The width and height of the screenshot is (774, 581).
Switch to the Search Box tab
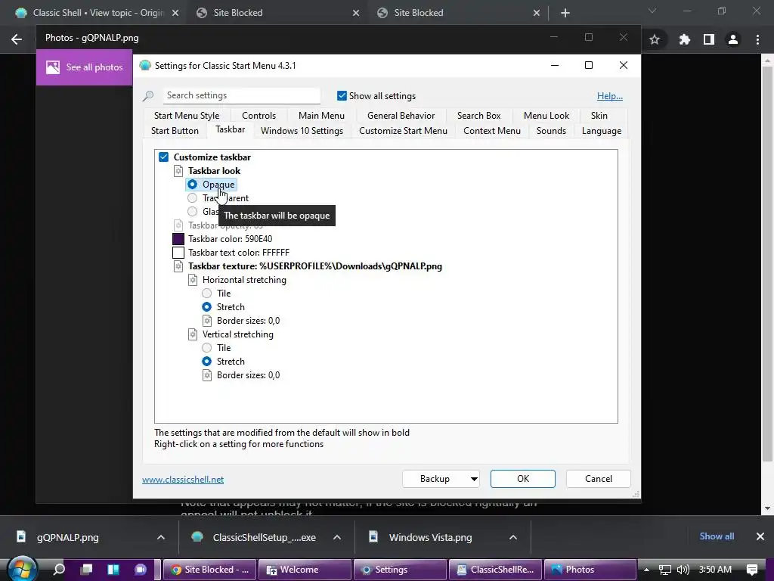[478, 116]
